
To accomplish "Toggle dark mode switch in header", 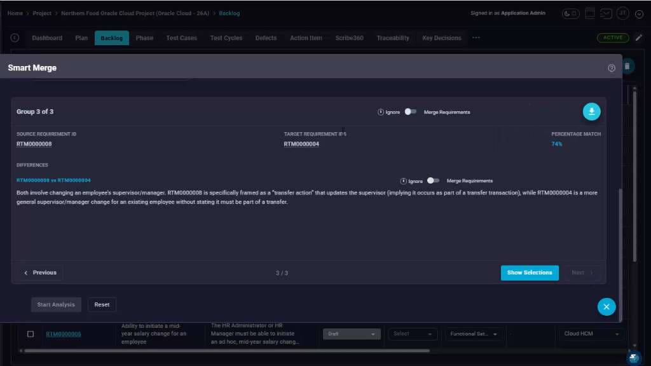I will point(570,13).
